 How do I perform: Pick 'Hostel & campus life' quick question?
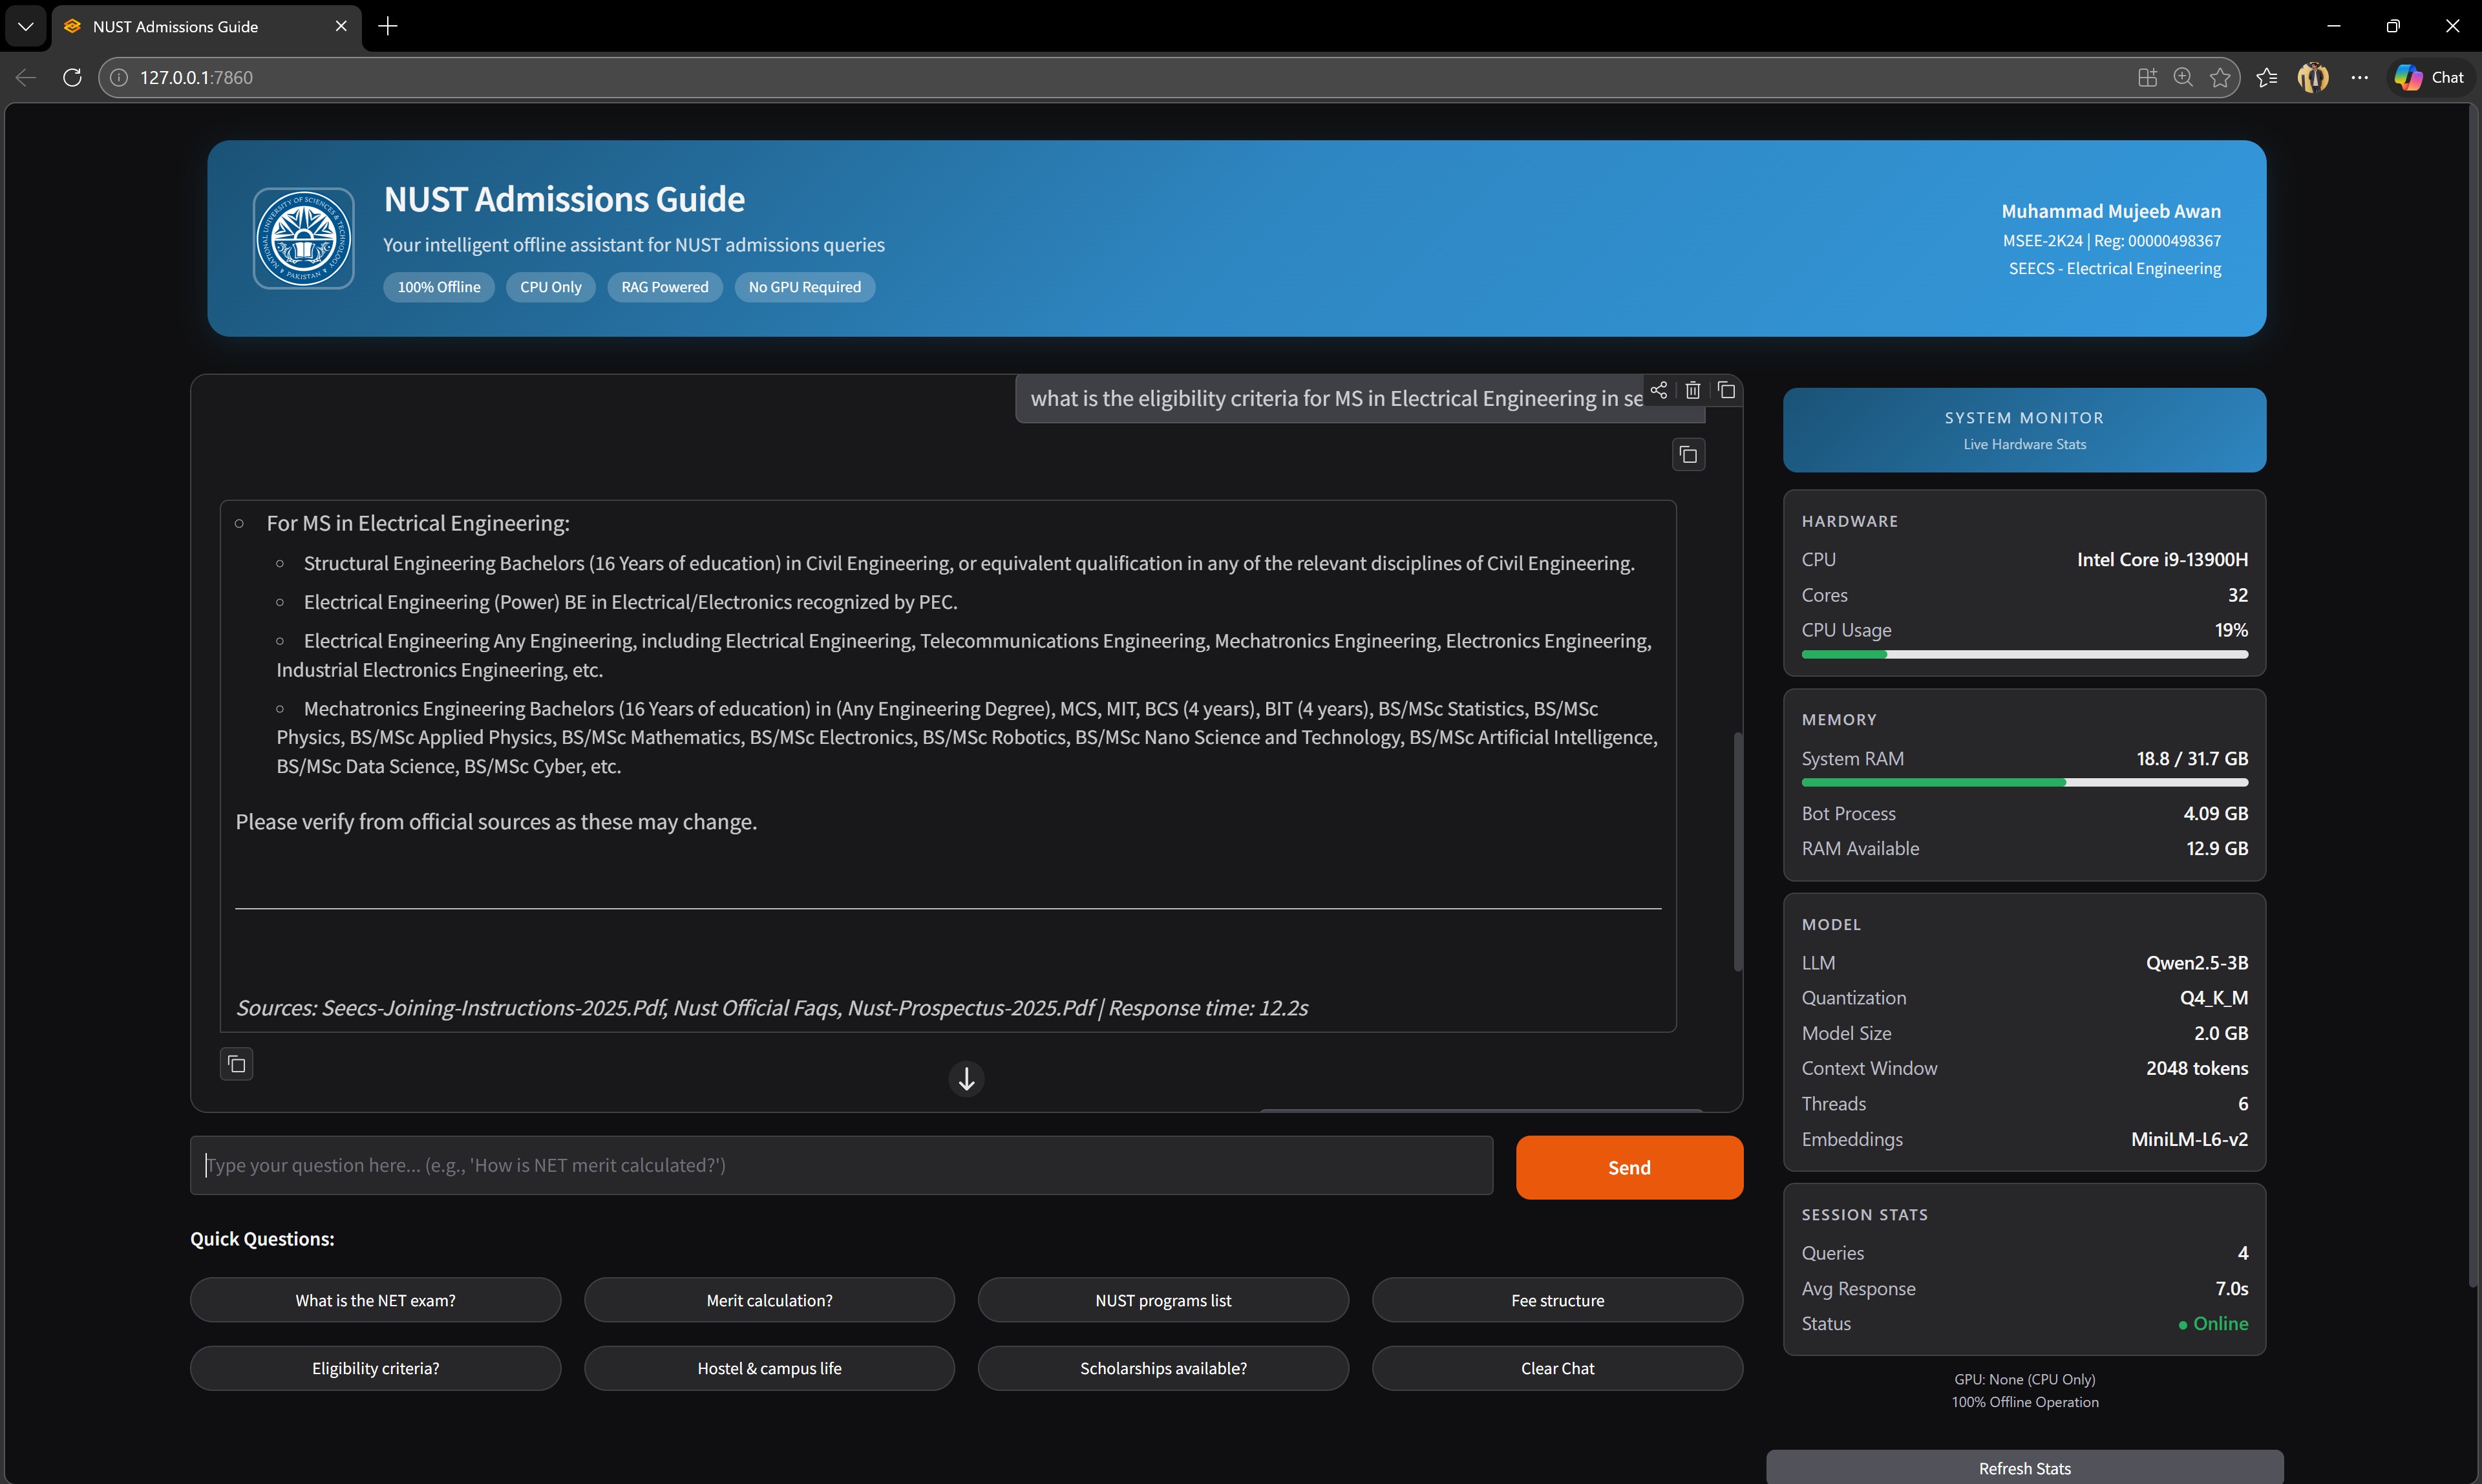pyautogui.click(x=769, y=1368)
